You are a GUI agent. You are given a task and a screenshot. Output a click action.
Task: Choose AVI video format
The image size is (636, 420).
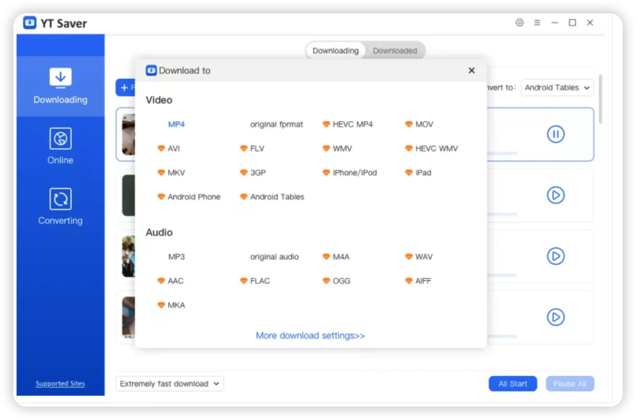pyautogui.click(x=169, y=149)
